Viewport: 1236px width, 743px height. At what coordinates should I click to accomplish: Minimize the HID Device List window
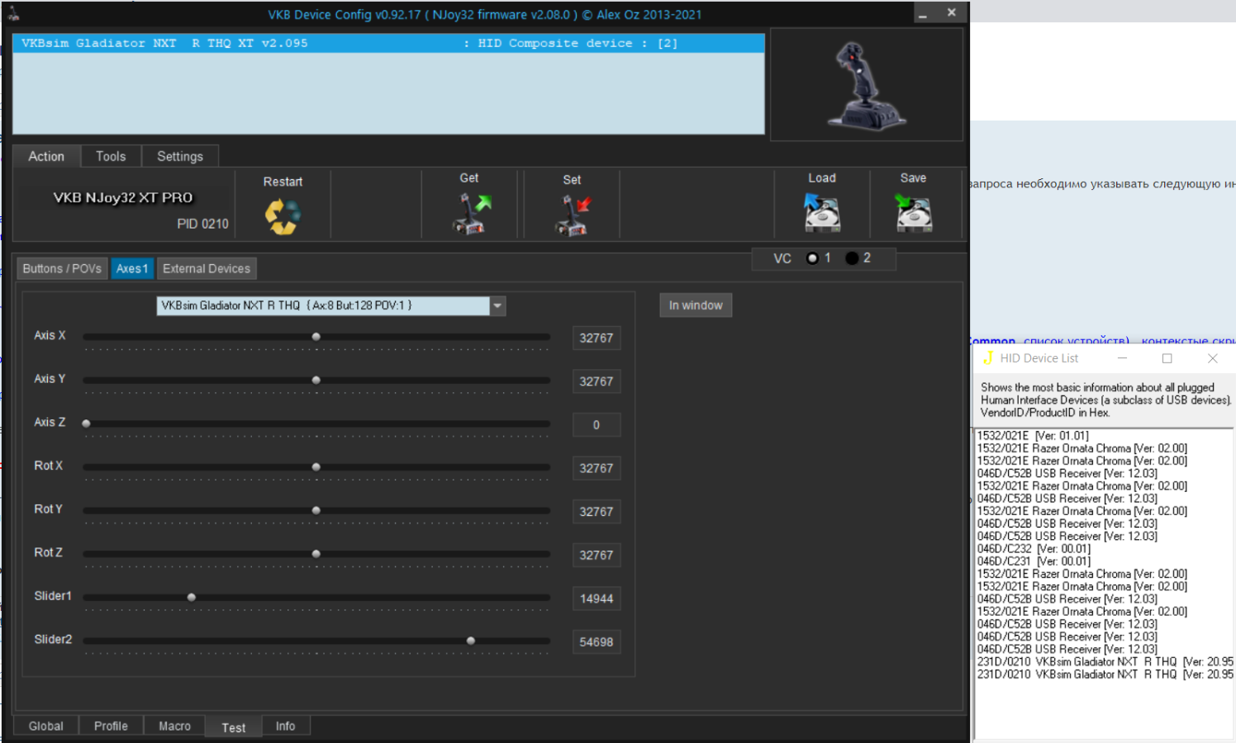coord(1122,358)
